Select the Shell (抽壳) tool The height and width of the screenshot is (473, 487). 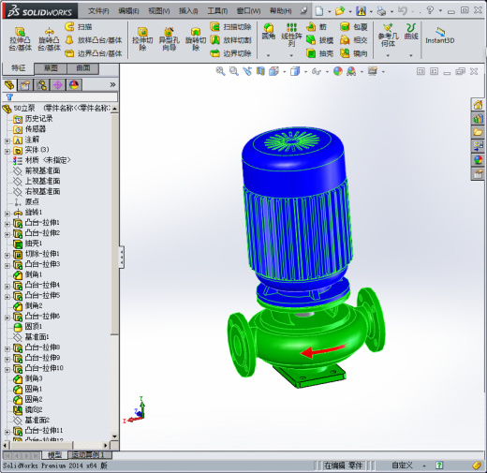click(319, 53)
